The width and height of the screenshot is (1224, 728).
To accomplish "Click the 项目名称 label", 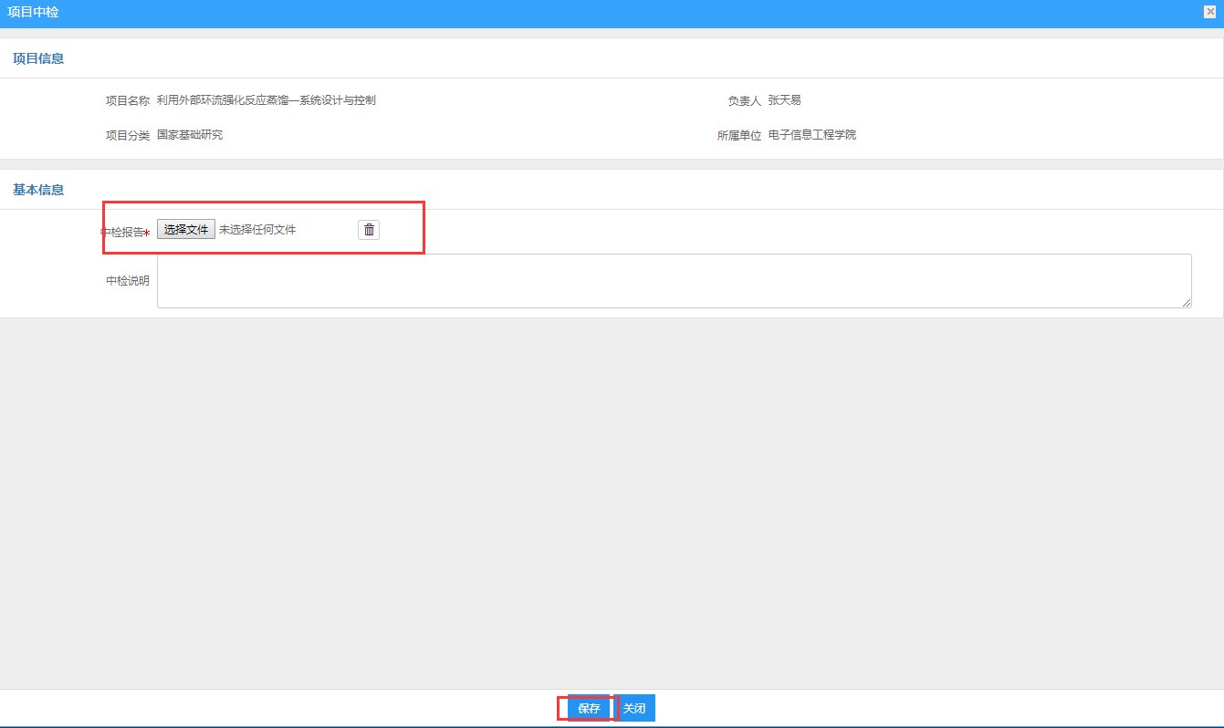I will pyautogui.click(x=128, y=100).
